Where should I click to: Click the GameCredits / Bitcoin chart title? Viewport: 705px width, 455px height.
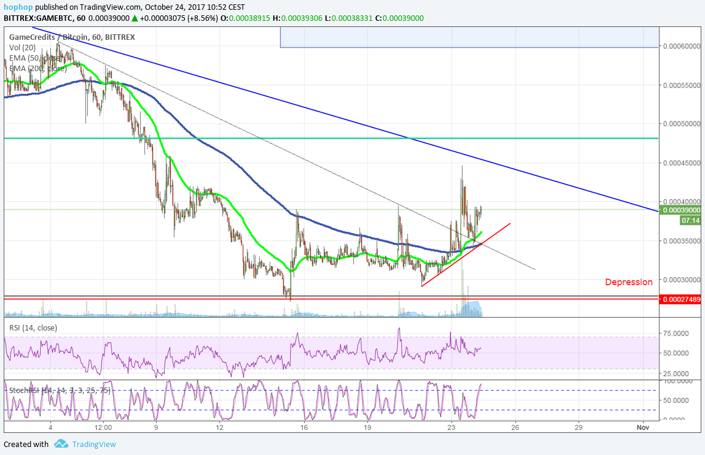tap(72, 37)
